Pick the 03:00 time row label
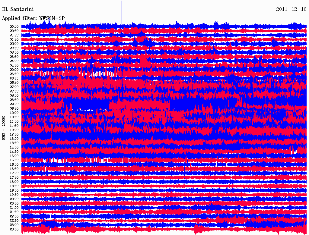The height and width of the screenshot is (235, 309). point(14,52)
